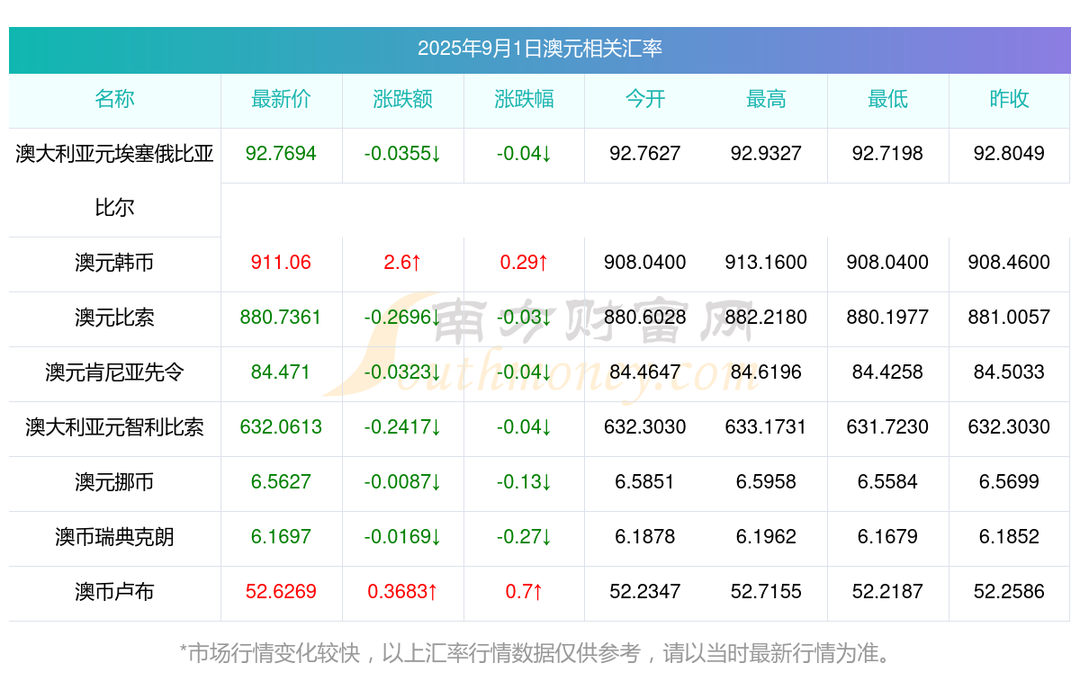Click the latest price 6.1697
This screenshot has width=1080, height=681.
pos(281,537)
